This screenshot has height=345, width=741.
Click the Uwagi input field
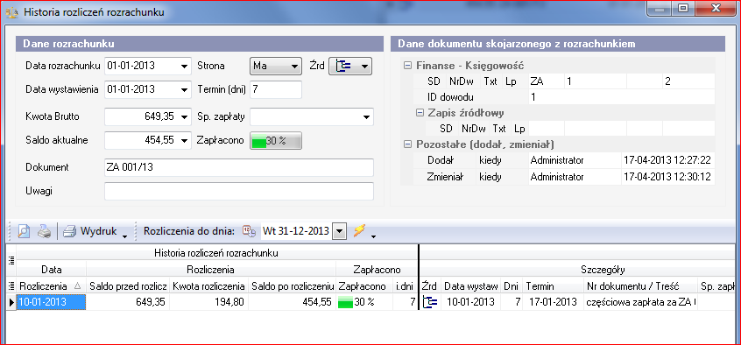[238, 191]
